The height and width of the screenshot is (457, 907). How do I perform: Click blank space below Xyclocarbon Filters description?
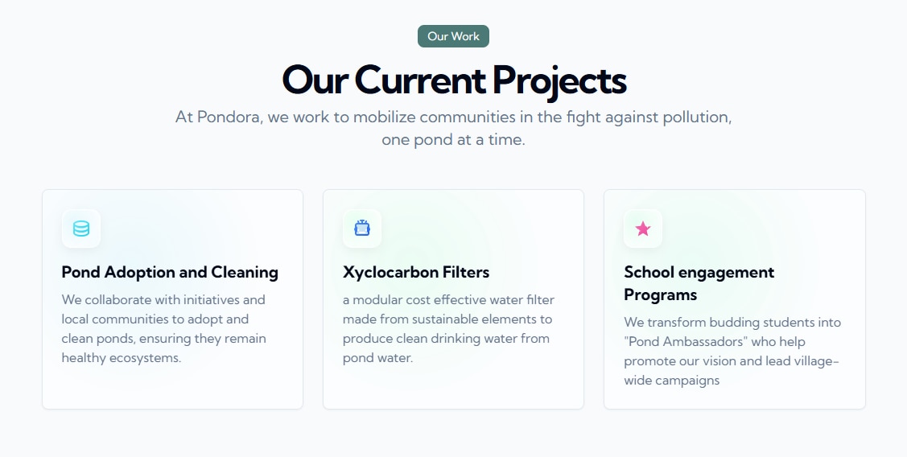[452, 388]
